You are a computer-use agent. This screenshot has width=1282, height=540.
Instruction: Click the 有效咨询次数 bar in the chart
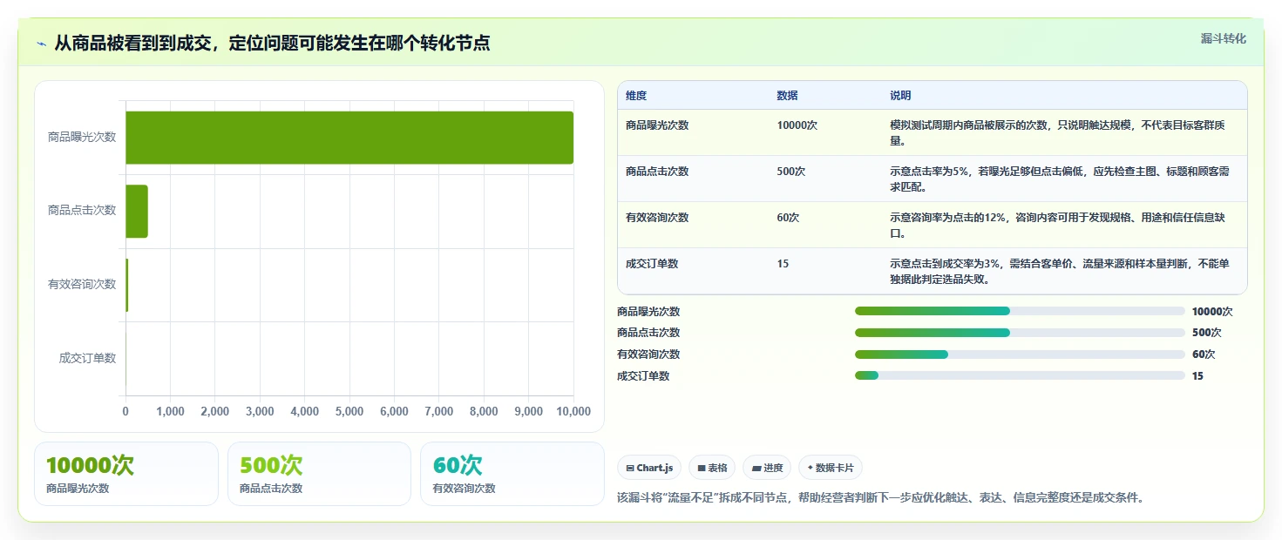point(127,285)
